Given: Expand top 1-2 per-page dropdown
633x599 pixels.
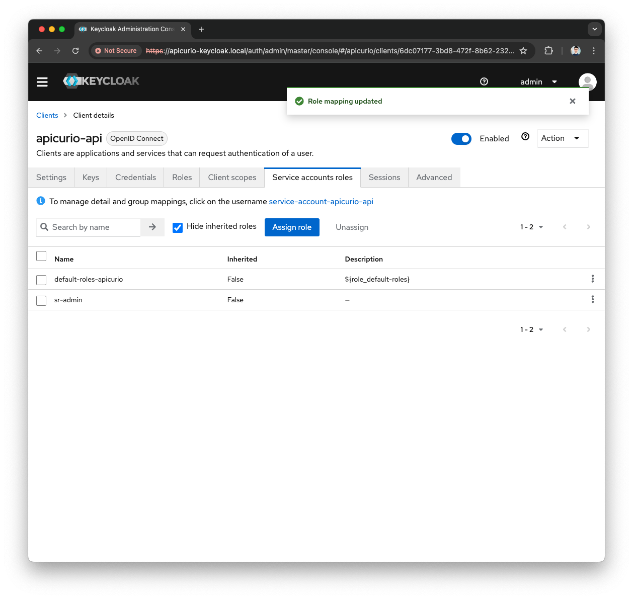Looking at the screenshot, I should (532, 227).
